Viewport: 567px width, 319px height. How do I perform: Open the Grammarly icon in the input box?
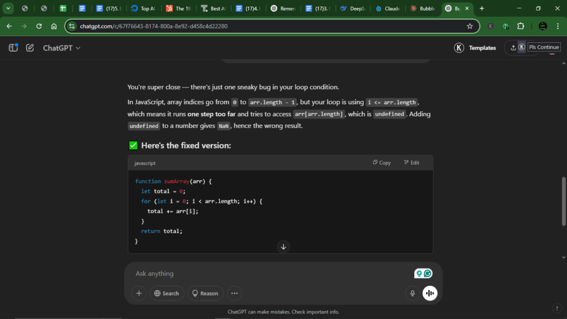pyautogui.click(x=427, y=273)
